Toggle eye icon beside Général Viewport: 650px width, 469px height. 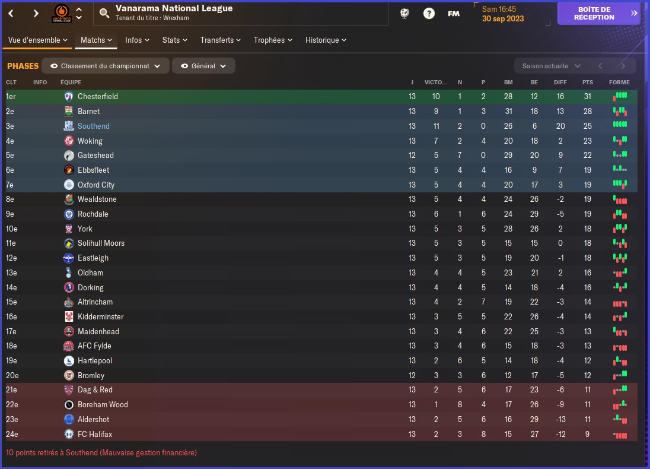[184, 66]
